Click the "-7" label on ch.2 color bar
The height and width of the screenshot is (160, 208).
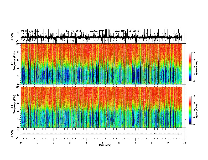[x=194, y=124]
